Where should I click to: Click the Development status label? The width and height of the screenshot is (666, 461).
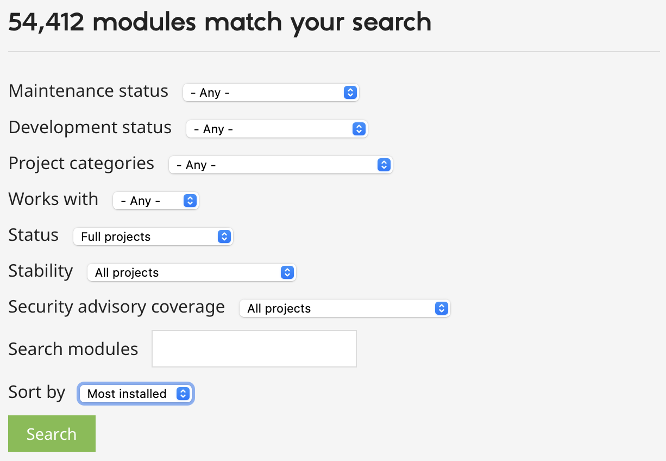pyautogui.click(x=90, y=127)
